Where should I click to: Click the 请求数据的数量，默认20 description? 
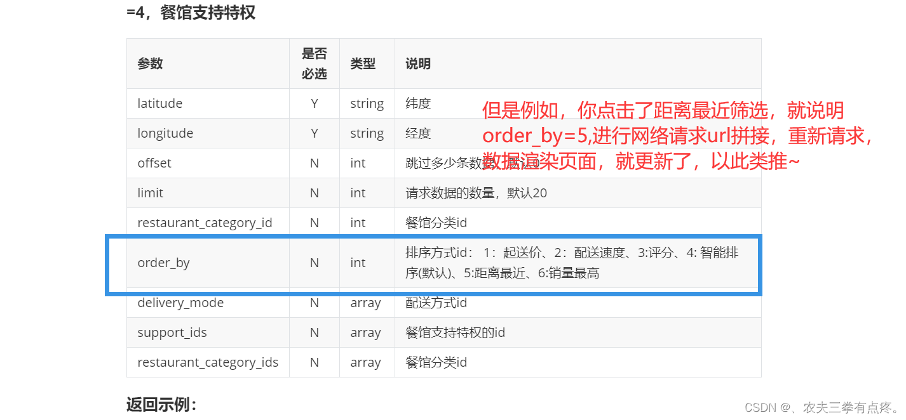click(476, 193)
